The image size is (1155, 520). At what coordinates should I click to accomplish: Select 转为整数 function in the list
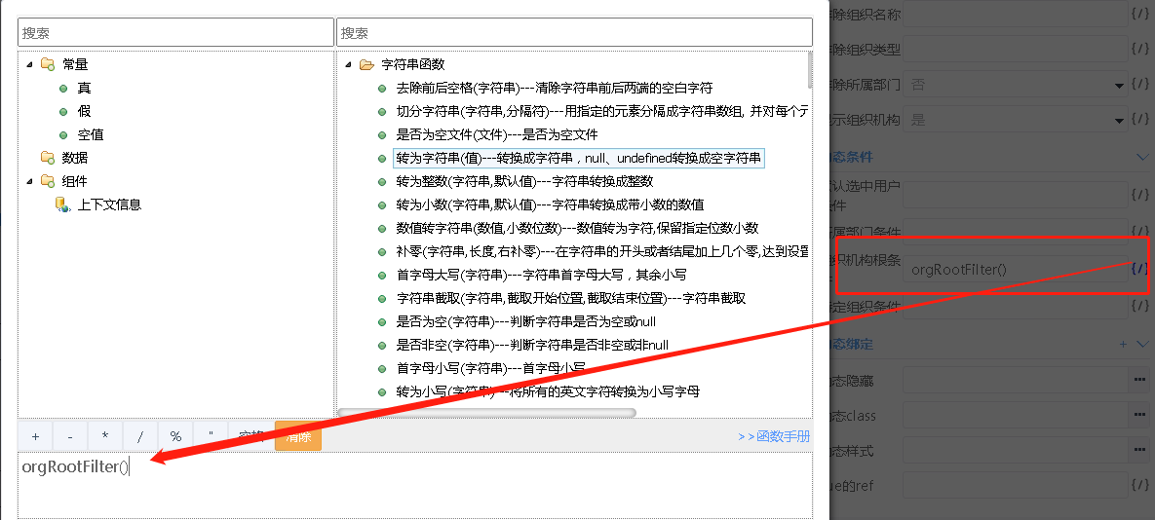524,181
